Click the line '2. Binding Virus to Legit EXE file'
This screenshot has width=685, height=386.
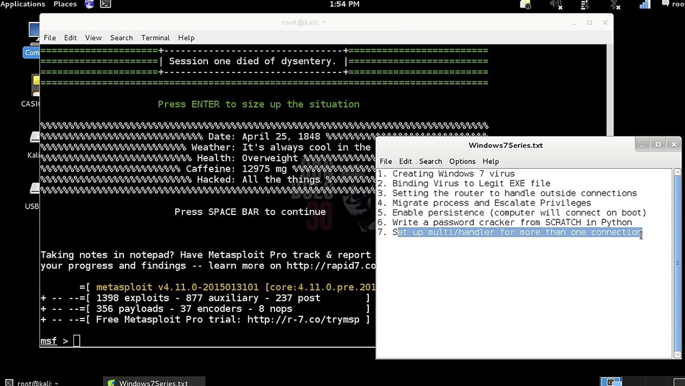point(464,183)
